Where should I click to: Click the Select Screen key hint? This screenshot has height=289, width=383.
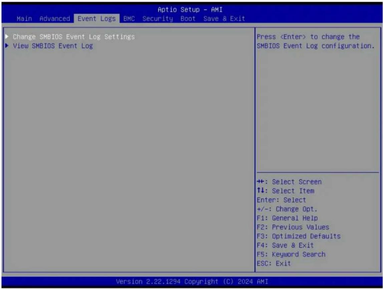coord(289,182)
